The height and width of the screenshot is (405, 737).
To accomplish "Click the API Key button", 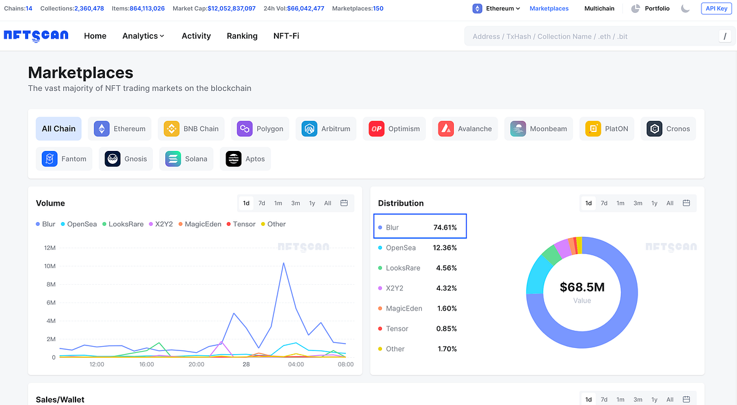I will pos(716,9).
